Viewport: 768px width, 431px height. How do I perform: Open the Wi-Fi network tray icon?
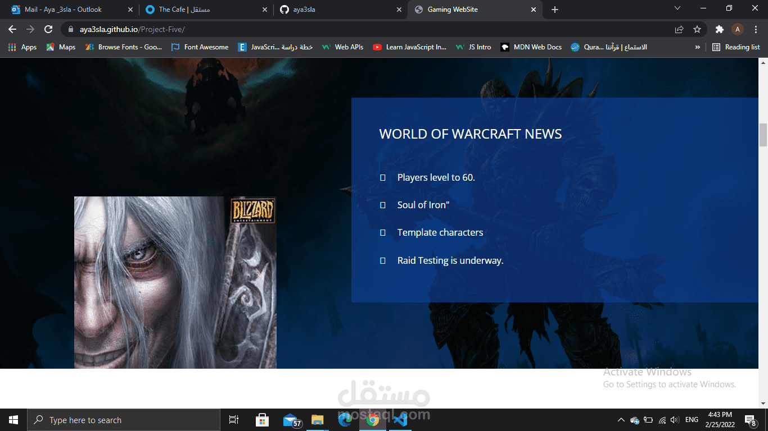[x=662, y=420]
